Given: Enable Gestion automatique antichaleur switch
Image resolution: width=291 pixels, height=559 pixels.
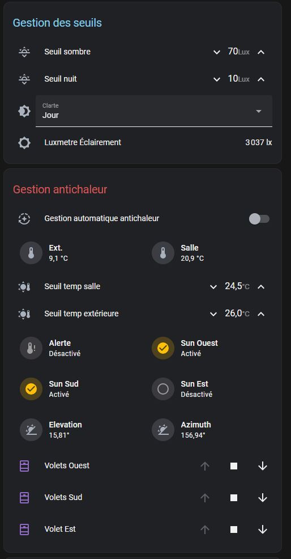Looking at the screenshot, I should click(259, 219).
